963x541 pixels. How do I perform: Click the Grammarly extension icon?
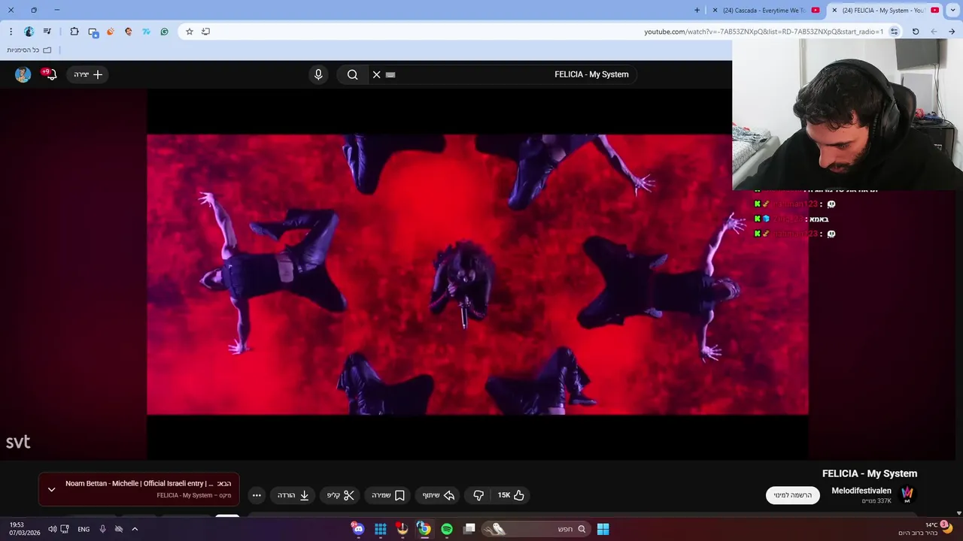pyautogui.click(x=165, y=32)
